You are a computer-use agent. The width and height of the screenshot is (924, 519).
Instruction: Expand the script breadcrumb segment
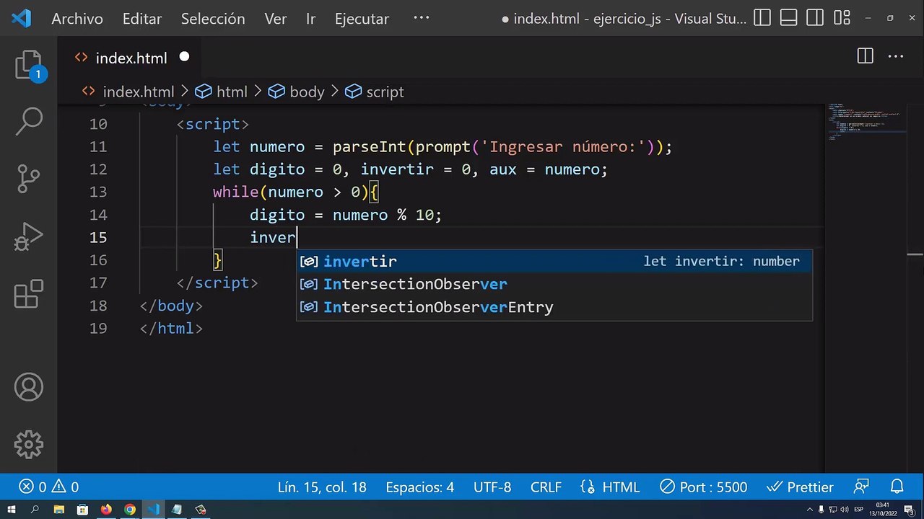coord(374,92)
